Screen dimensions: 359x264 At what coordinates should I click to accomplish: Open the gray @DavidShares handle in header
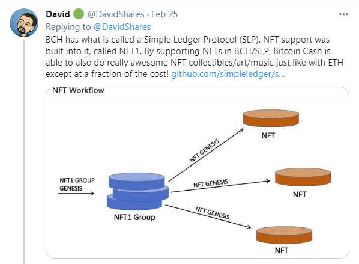(x=116, y=14)
